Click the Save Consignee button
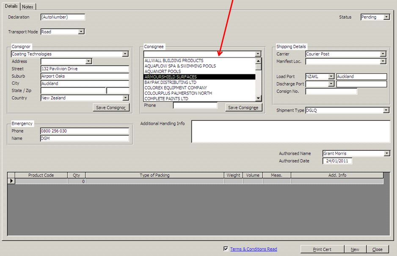Image resolution: width=397 pixels, height=256 pixels. tap(243, 107)
